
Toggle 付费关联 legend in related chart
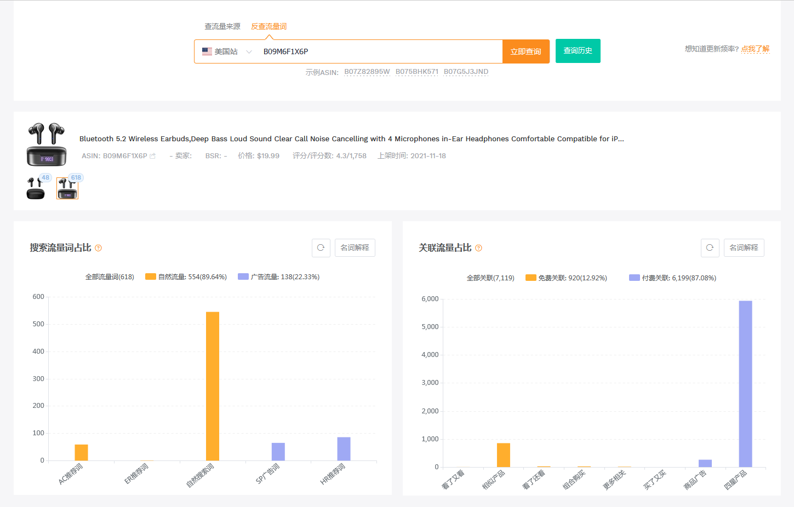[672, 278]
